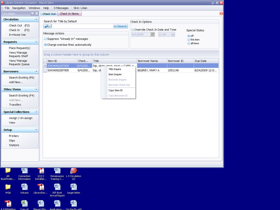The height and width of the screenshot is (210, 280).
Task: Collapse the Setup section
Action: 36,130
